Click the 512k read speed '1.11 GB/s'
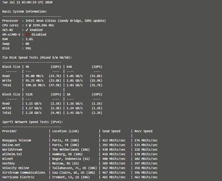Viewport: 222px width, 181px height. pyautogui.click(x=34, y=104)
